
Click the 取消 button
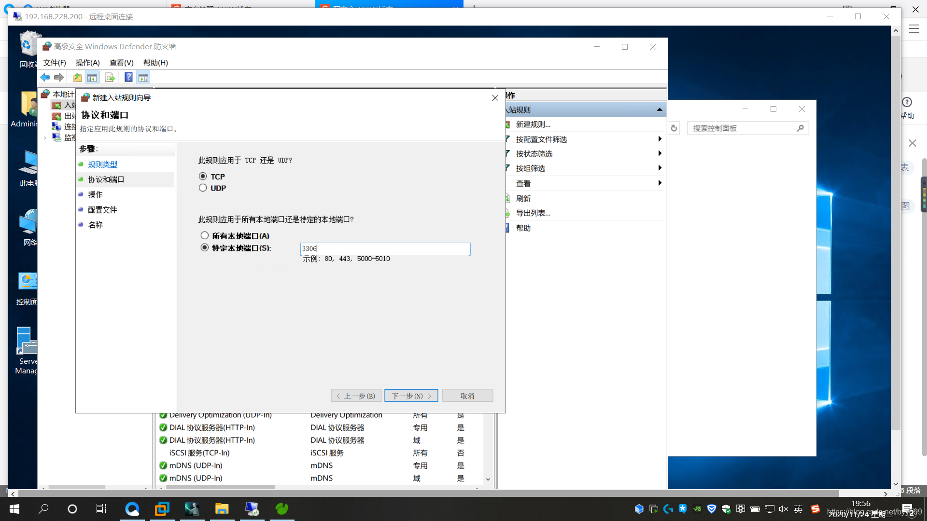point(467,396)
